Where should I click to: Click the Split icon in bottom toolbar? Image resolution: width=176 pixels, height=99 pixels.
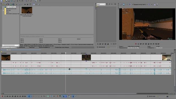[51, 96]
